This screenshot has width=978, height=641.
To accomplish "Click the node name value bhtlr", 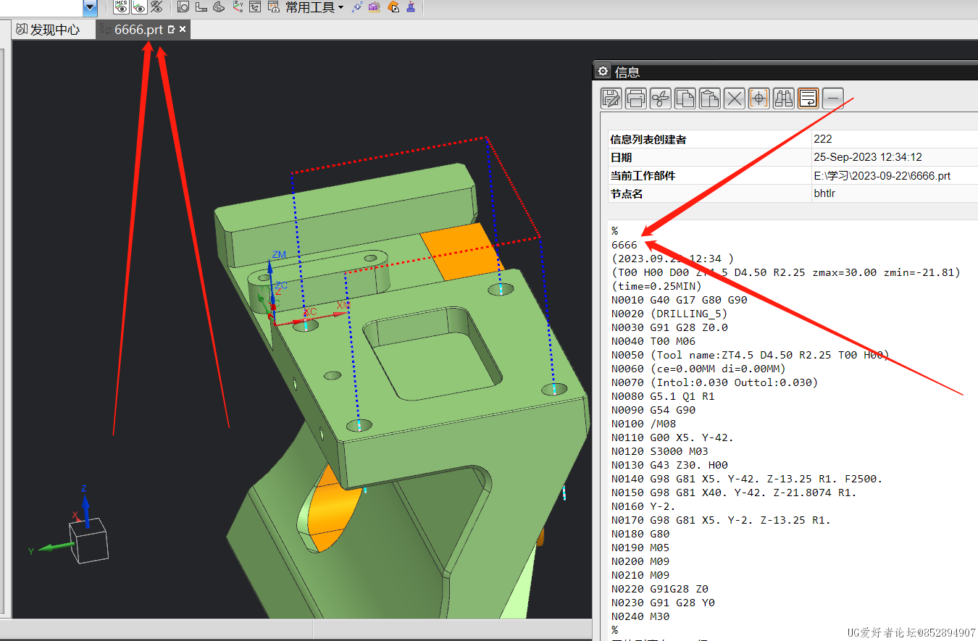I will [824, 193].
